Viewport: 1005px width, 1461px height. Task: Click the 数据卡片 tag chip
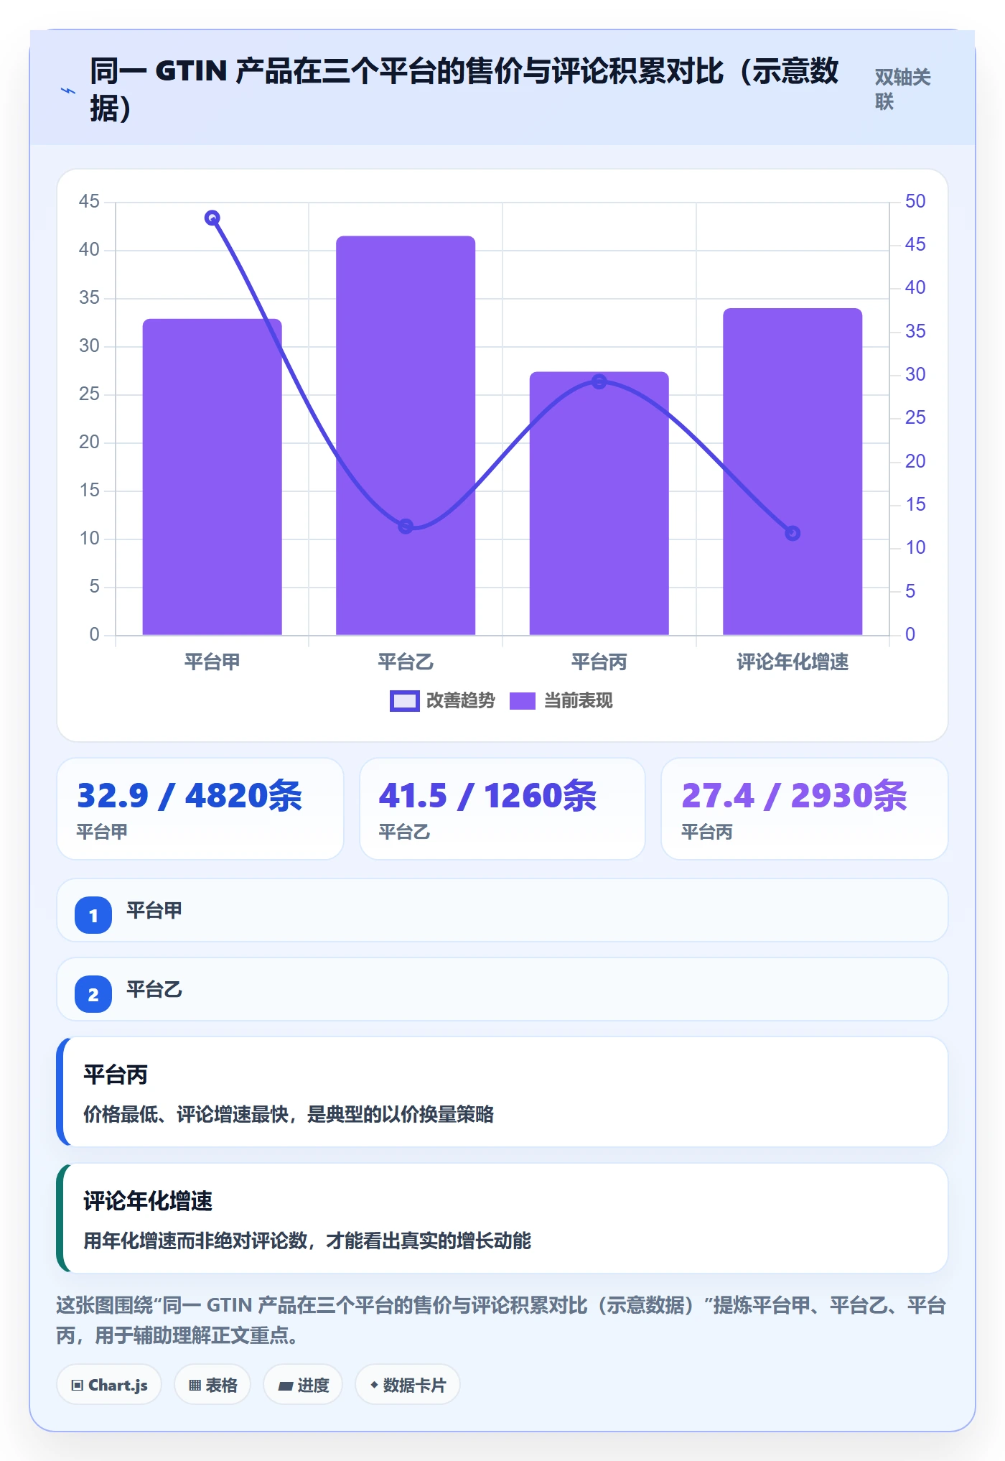408,1385
